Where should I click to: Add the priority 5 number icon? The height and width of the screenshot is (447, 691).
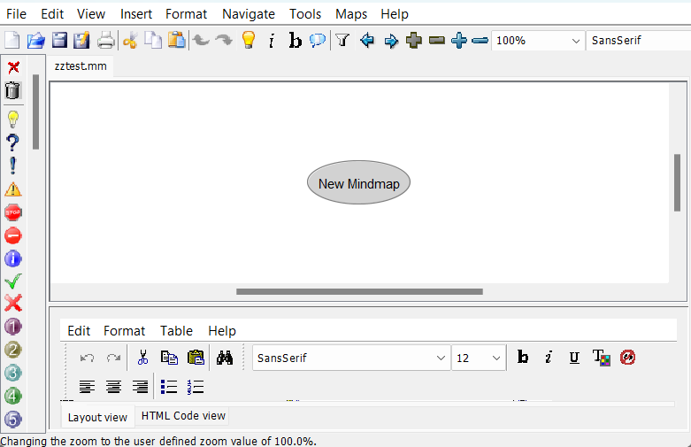[x=13, y=420]
